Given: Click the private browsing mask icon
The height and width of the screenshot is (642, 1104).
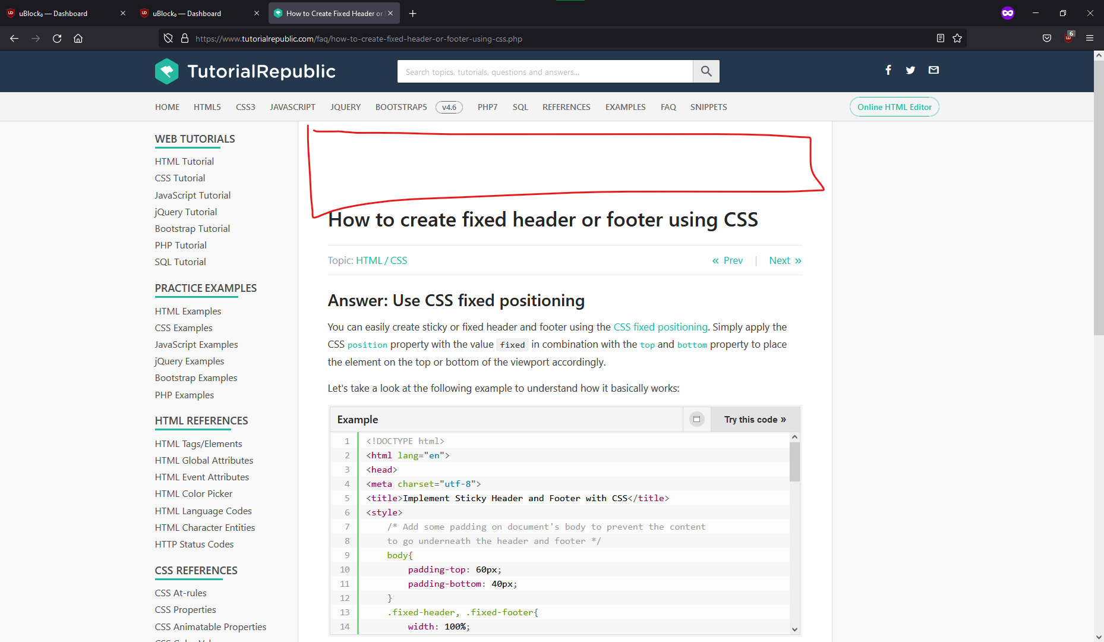Looking at the screenshot, I should point(1008,13).
